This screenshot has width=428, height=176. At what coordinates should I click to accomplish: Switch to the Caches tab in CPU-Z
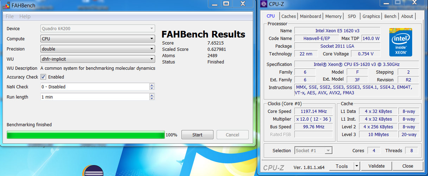[289, 16]
